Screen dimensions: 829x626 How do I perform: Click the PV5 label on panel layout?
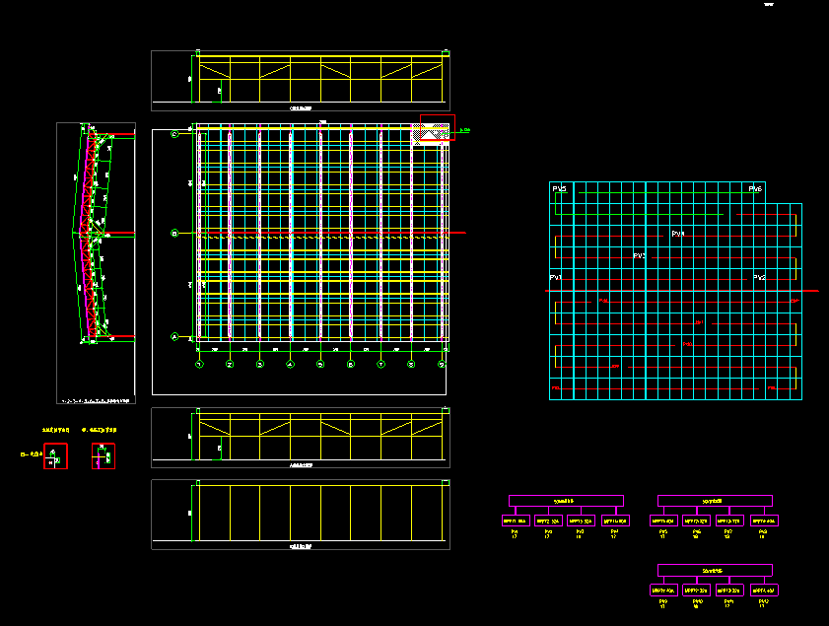[559, 188]
